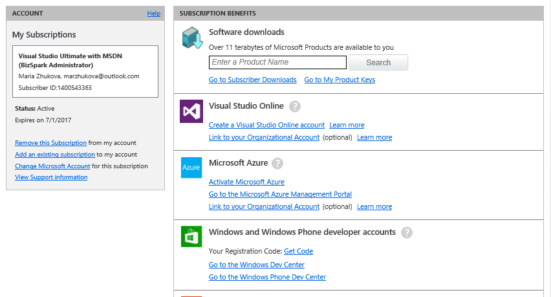551x297 pixels.
Task: Click Add an existing subscription link
Action: point(55,155)
